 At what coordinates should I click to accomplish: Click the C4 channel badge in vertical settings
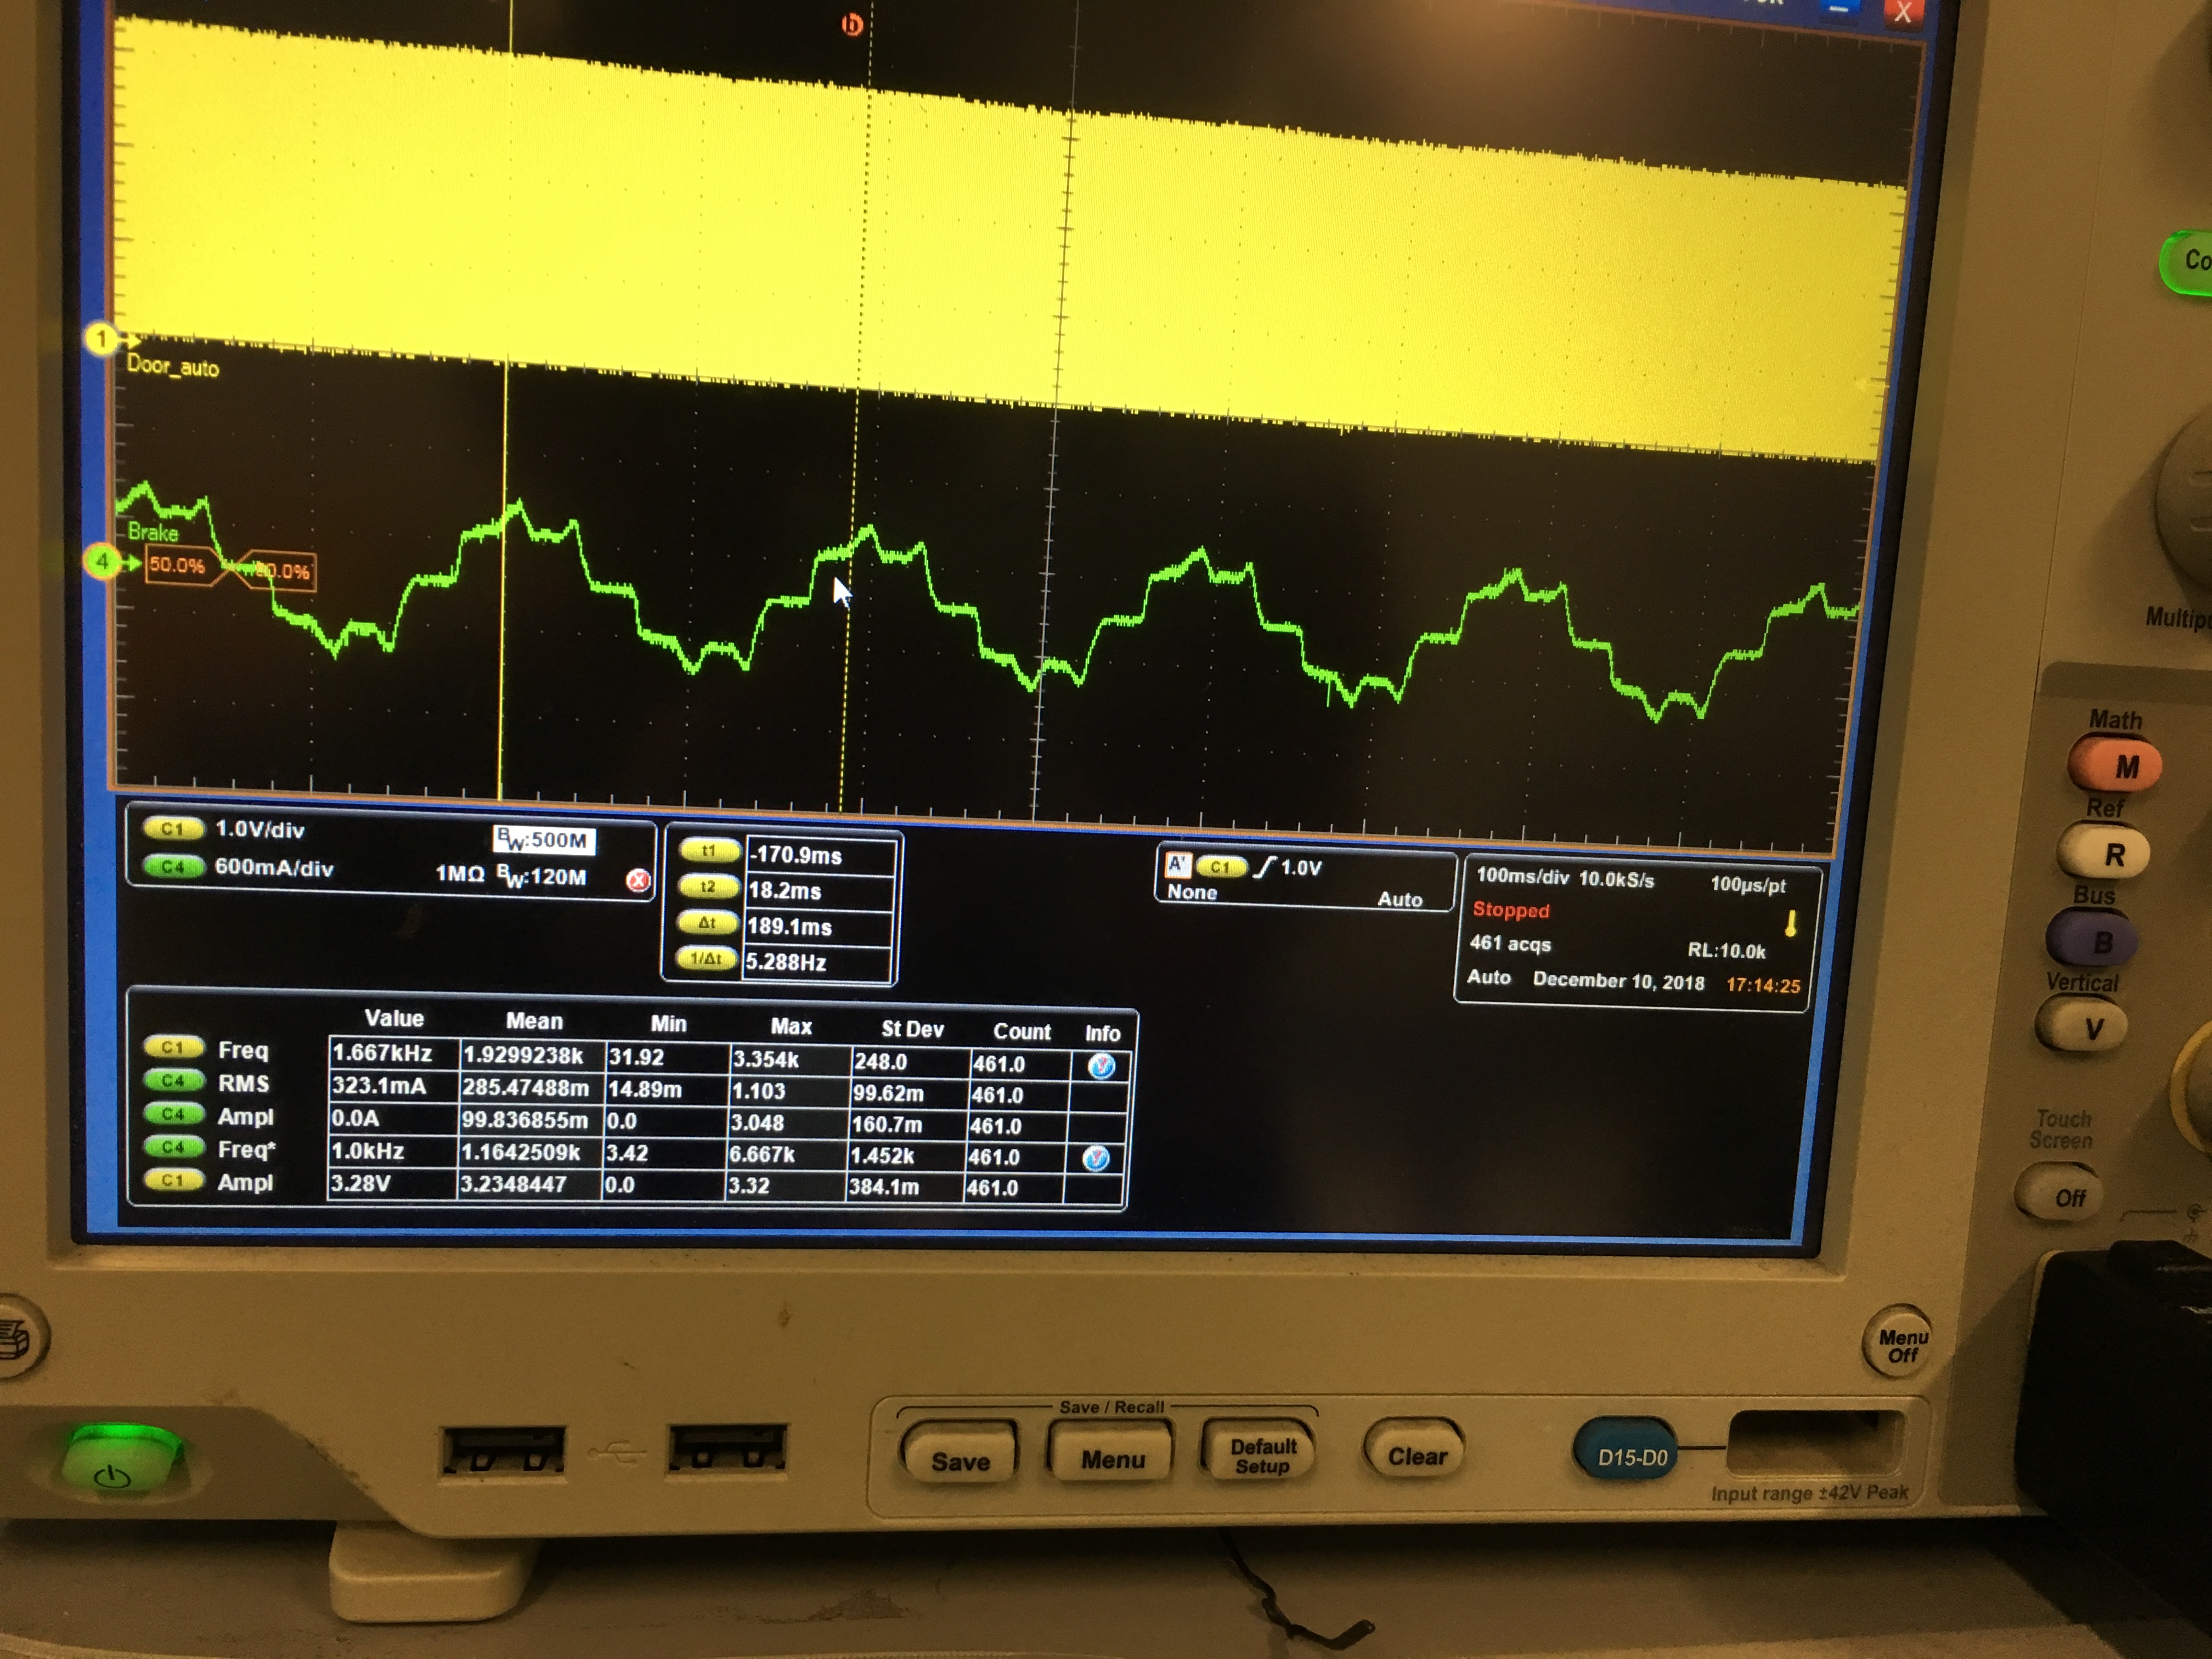coord(173,866)
